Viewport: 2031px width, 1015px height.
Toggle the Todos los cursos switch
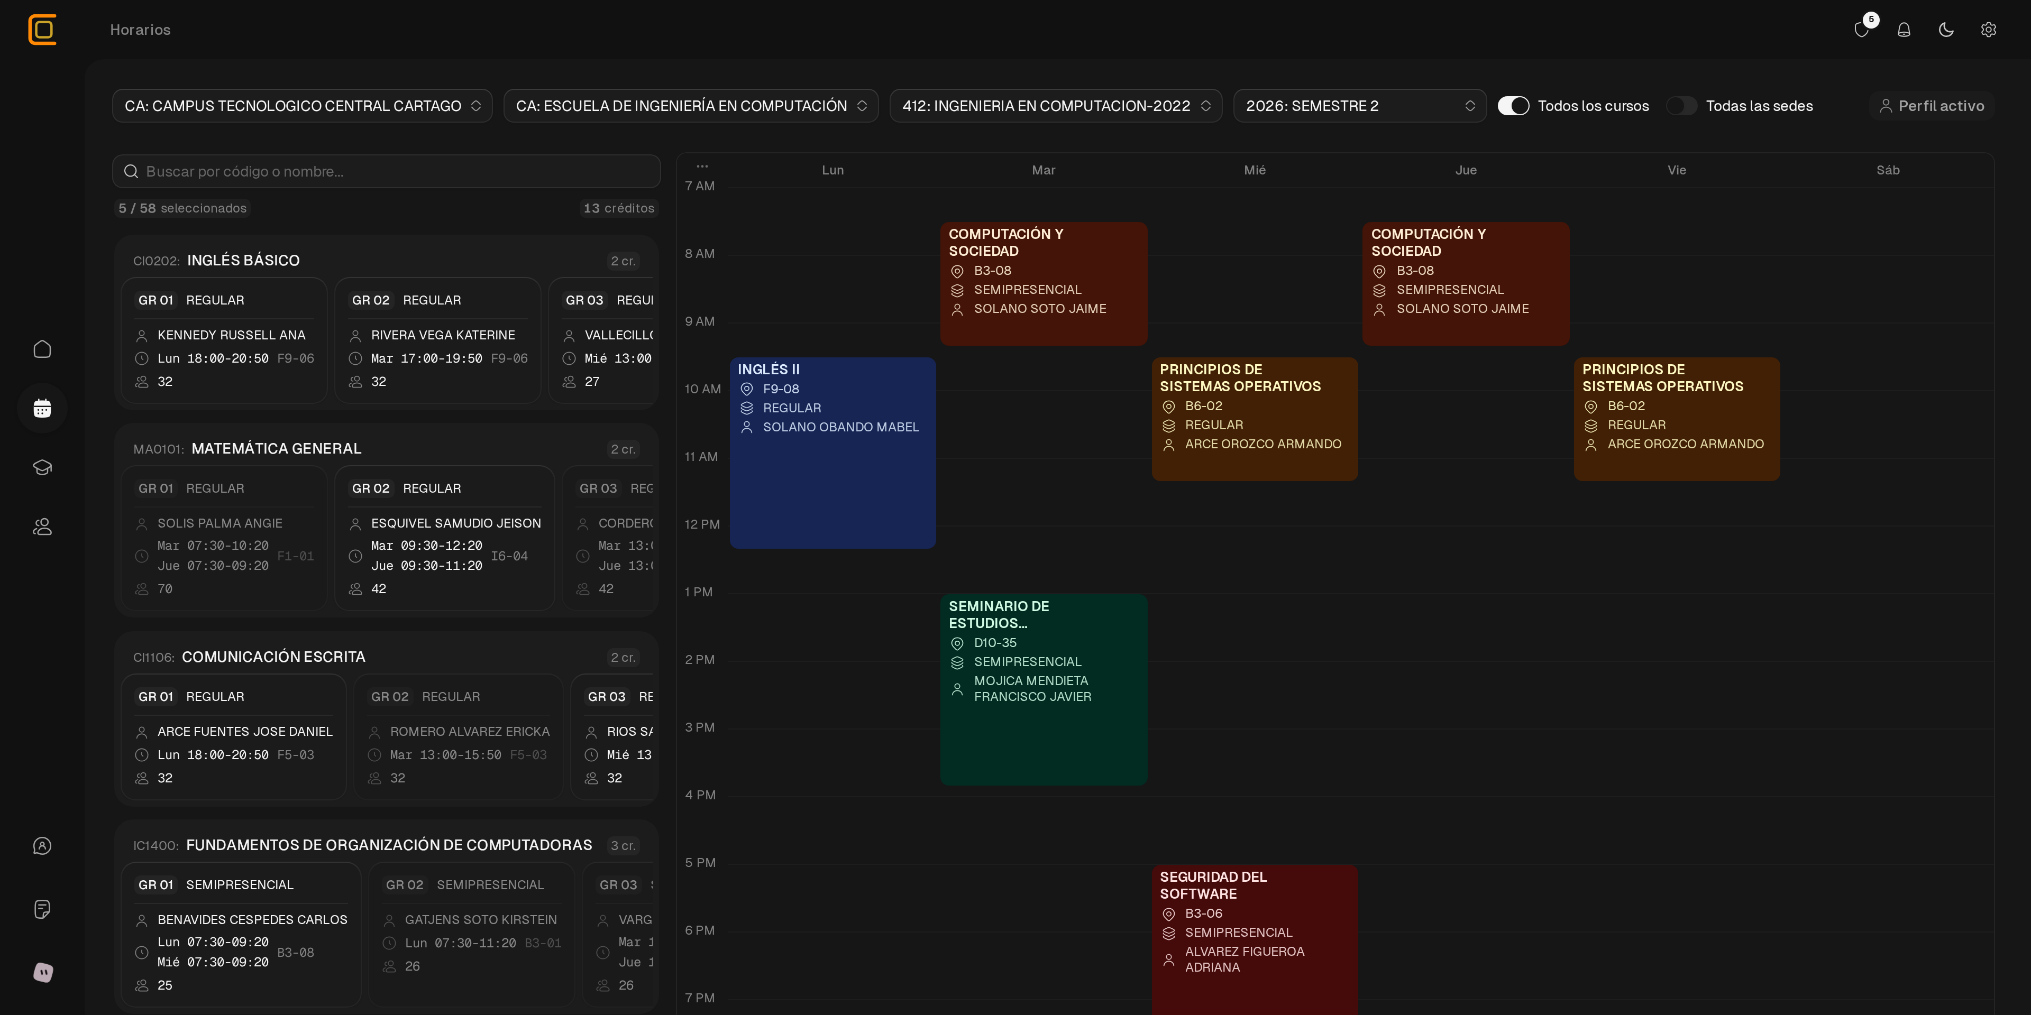click(x=1513, y=106)
